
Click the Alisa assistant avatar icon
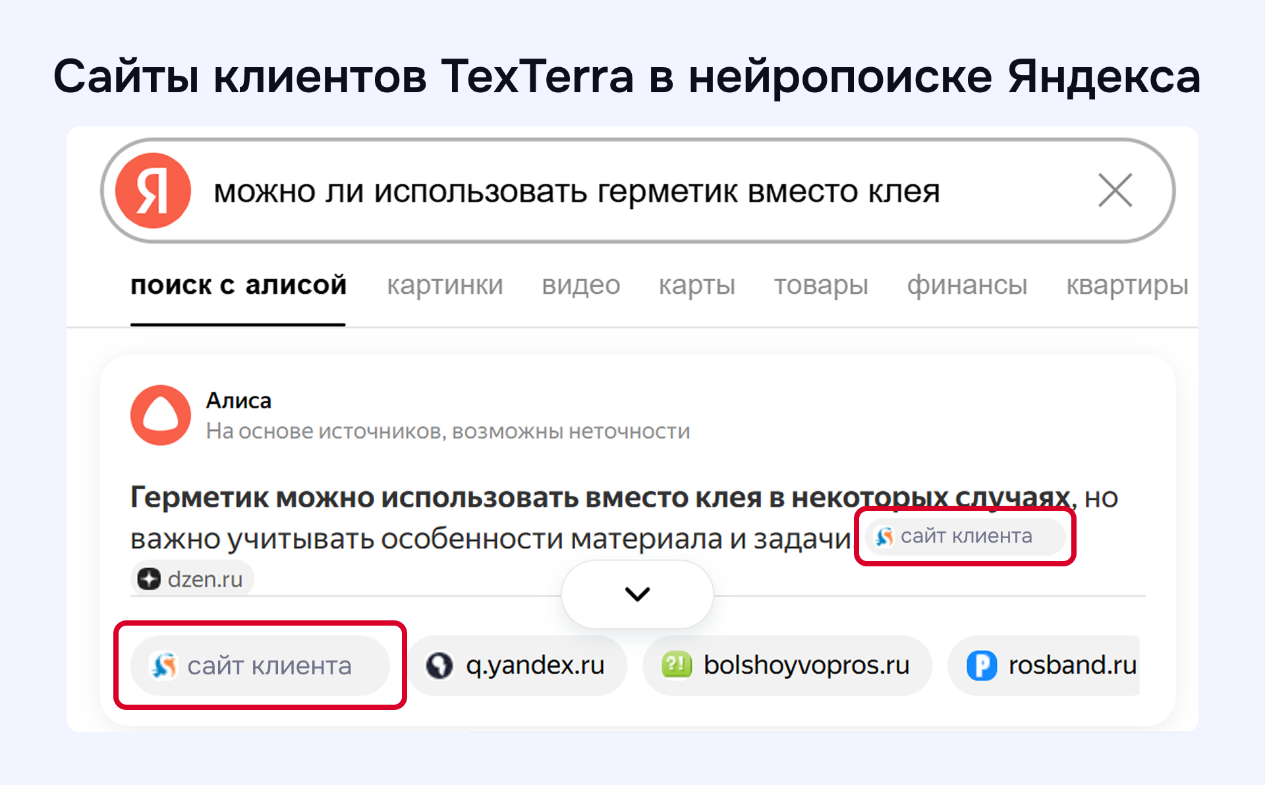[x=160, y=415]
